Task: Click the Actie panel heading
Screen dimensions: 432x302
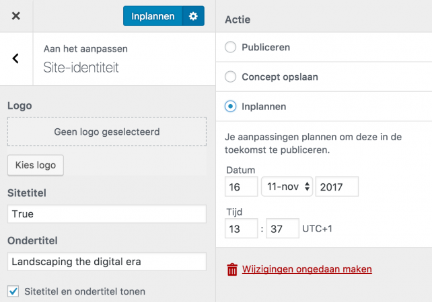Action: (x=238, y=19)
